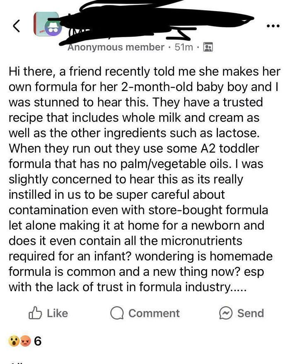The width and height of the screenshot is (290, 364).
Task: Open the post options ellipsis menu
Action: click(x=273, y=26)
